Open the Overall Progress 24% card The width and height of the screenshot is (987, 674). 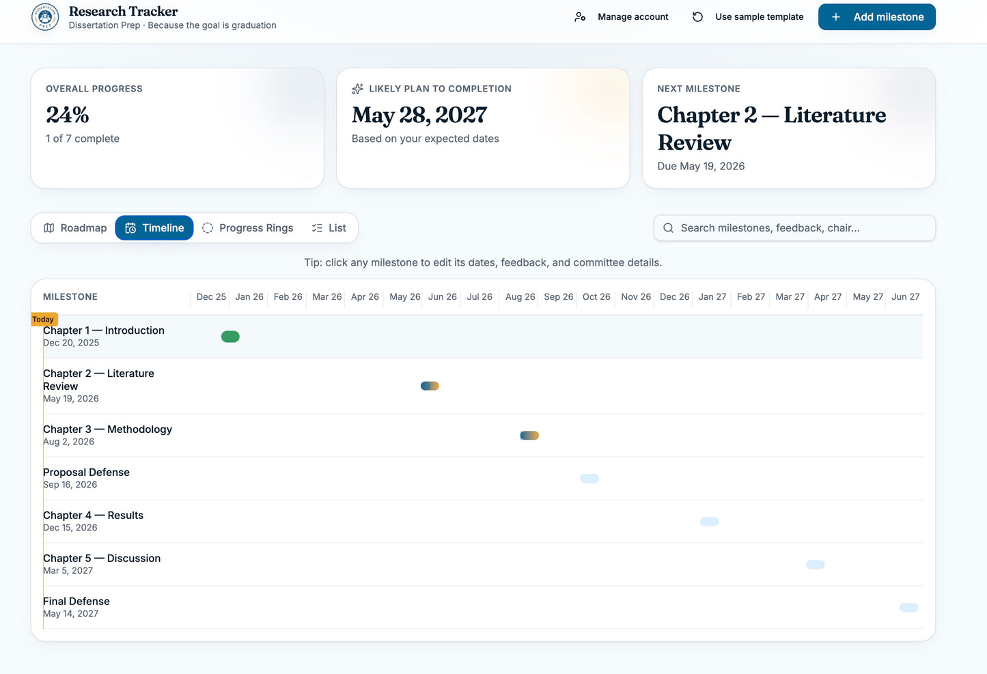click(x=178, y=128)
